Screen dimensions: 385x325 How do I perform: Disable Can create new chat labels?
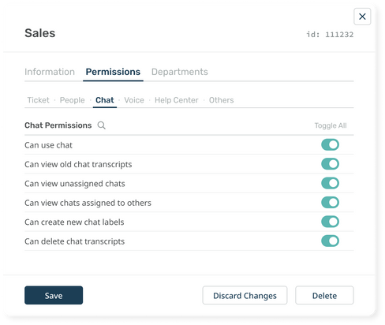coord(330,222)
